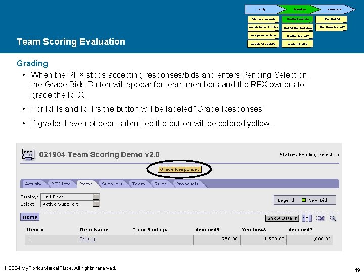The width and height of the screenshot is (364, 273).
Task: Click the RFX document icon beside the title
Action: pyautogui.click(x=28, y=154)
